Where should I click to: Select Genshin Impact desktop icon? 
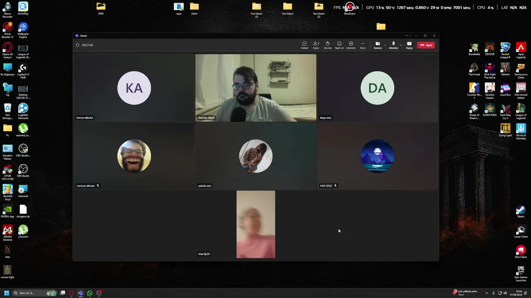[x=490, y=91]
